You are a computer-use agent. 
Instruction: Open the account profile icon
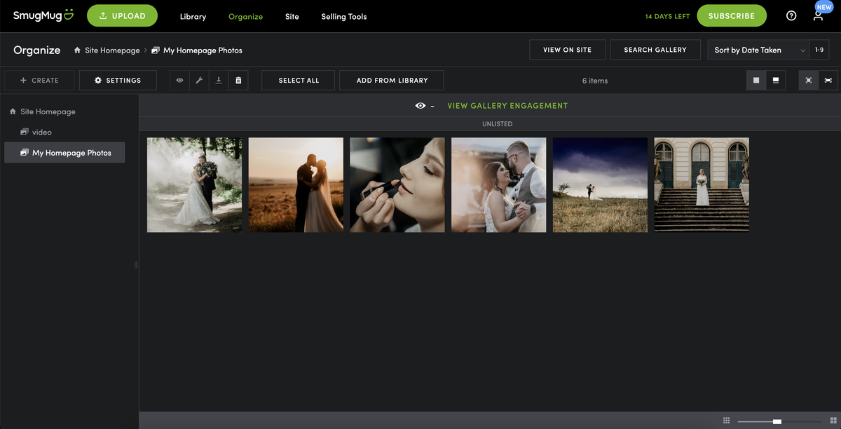818,16
